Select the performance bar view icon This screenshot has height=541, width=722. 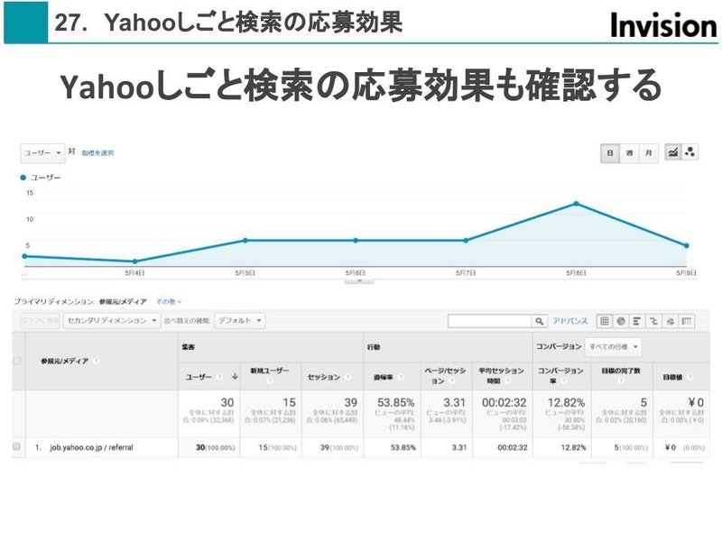tap(637, 321)
